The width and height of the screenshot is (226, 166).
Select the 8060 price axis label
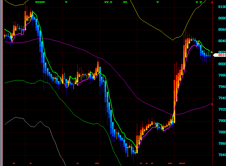[222, 30]
